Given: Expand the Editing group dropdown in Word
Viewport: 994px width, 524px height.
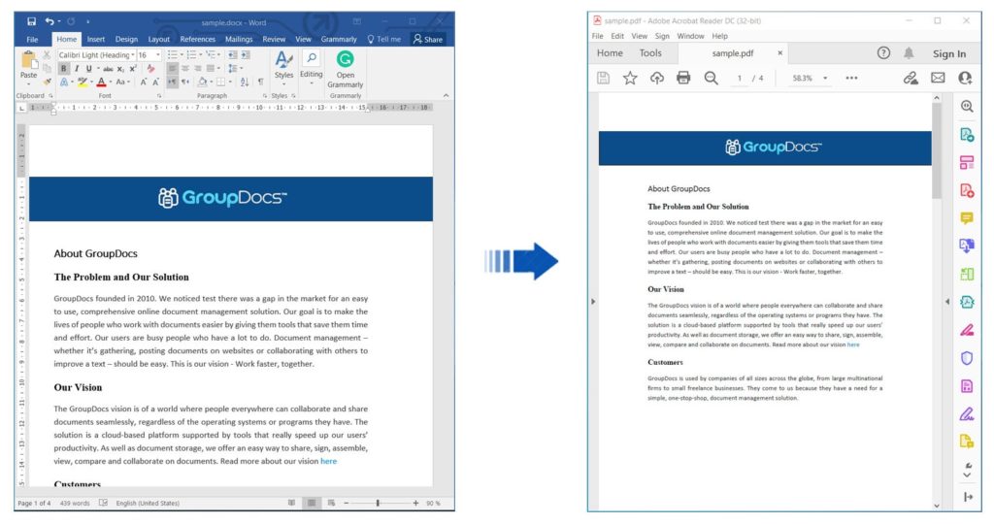Looking at the screenshot, I should (x=311, y=84).
